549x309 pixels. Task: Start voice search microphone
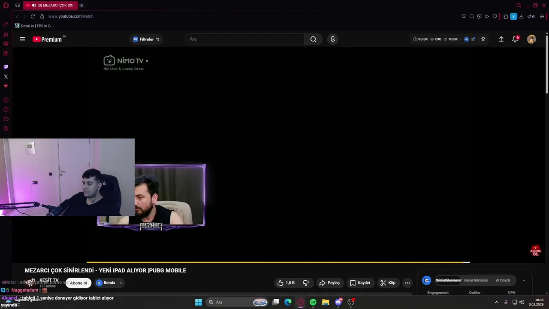click(x=332, y=39)
